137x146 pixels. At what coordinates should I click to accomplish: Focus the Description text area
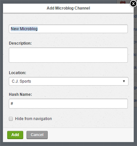[x=68, y=55]
